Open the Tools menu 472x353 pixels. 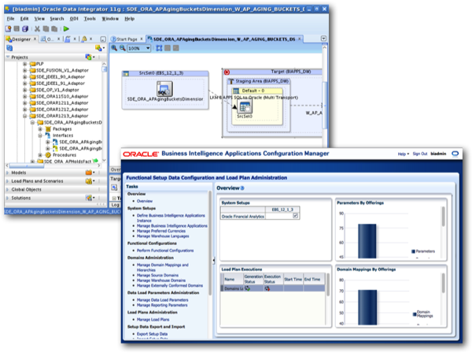90,19
